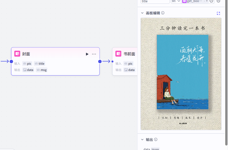Click the right panel vertical scrollbar
The height and width of the screenshot is (150, 228).
point(226,72)
